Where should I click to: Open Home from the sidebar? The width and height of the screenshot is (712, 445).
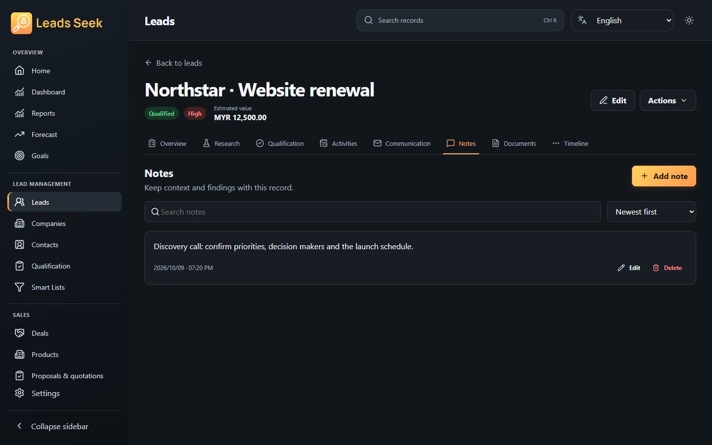(64, 71)
